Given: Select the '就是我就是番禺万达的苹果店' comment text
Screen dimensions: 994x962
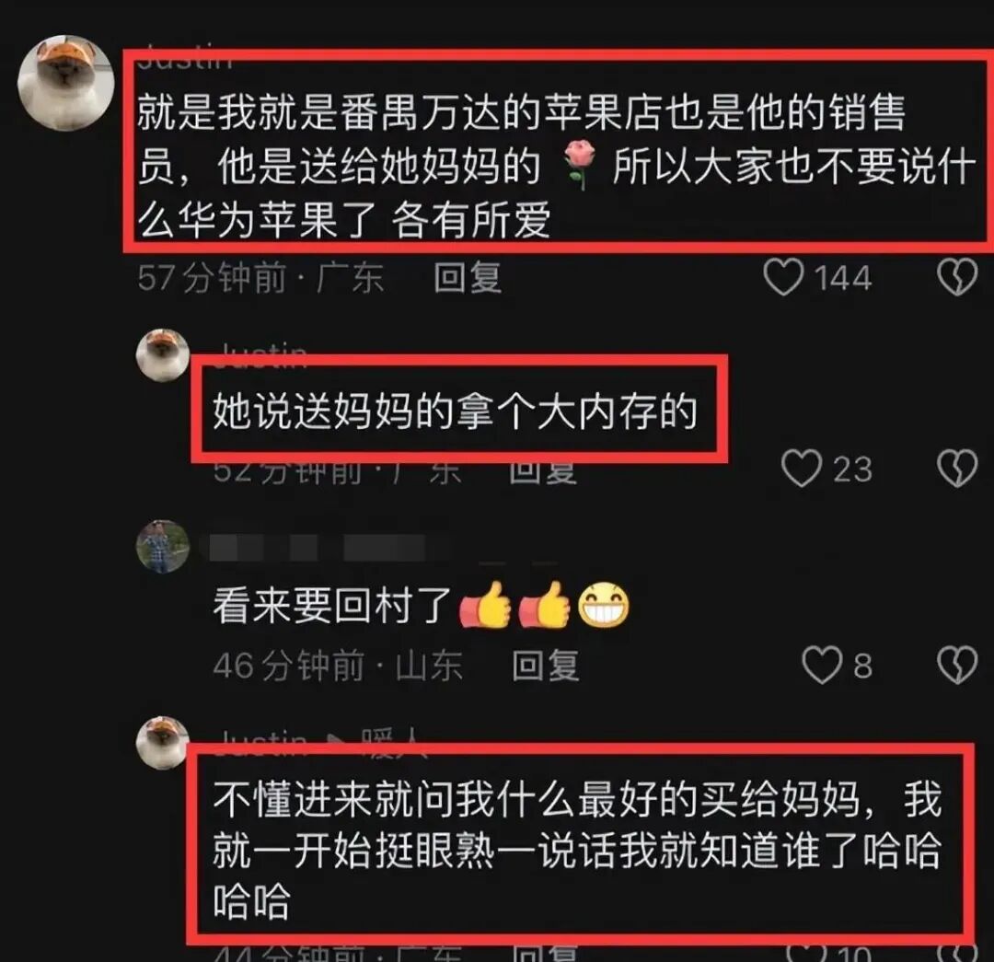Looking at the screenshot, I should [x=556, y=166].
